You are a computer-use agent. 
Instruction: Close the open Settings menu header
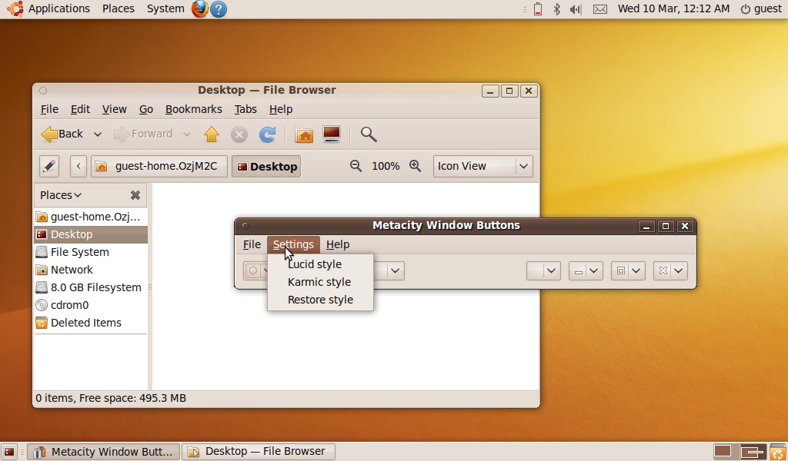293,244
